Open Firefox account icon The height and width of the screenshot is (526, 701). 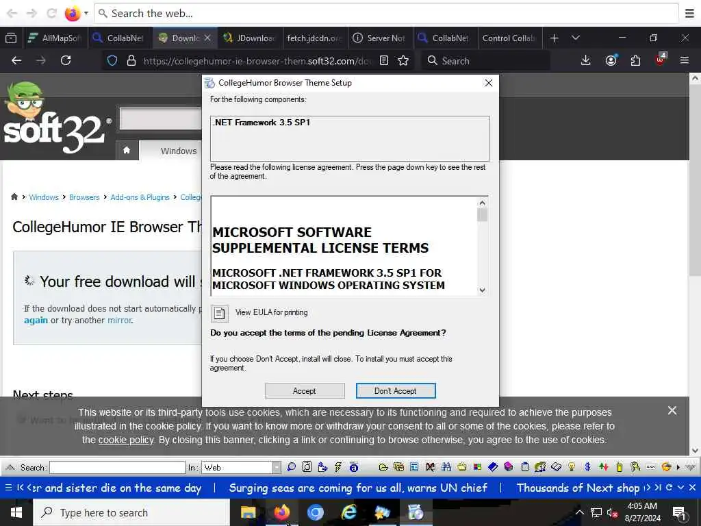point(611,61)
